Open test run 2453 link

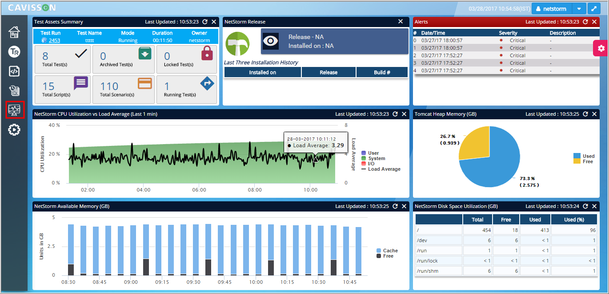pos(54,40)
